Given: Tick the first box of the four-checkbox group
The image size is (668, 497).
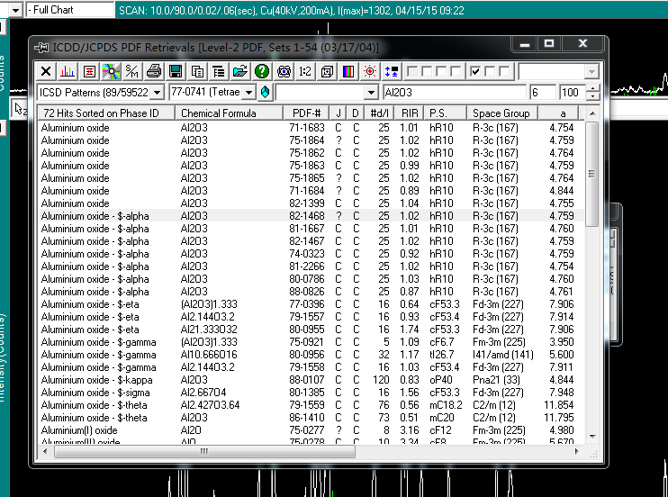Looking at the screenshot, I should point(412,71).
